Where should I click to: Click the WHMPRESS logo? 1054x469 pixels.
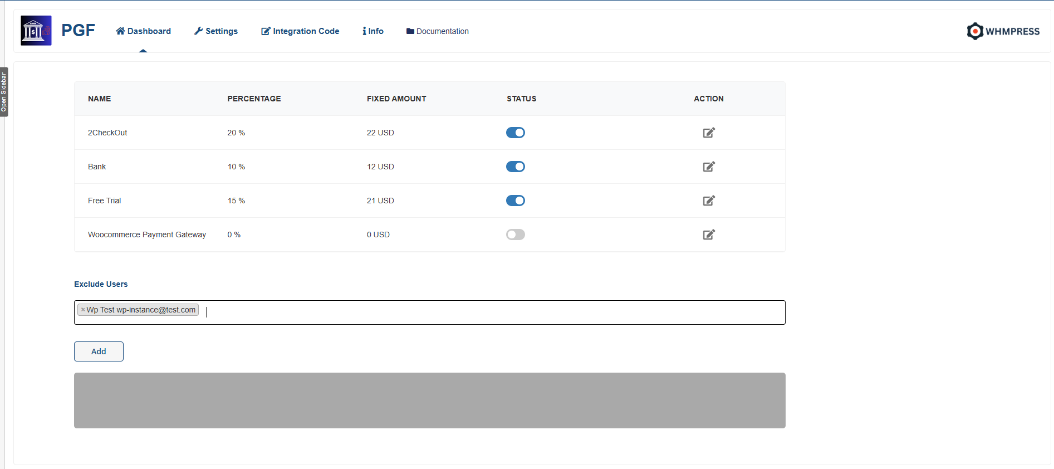1003,31
